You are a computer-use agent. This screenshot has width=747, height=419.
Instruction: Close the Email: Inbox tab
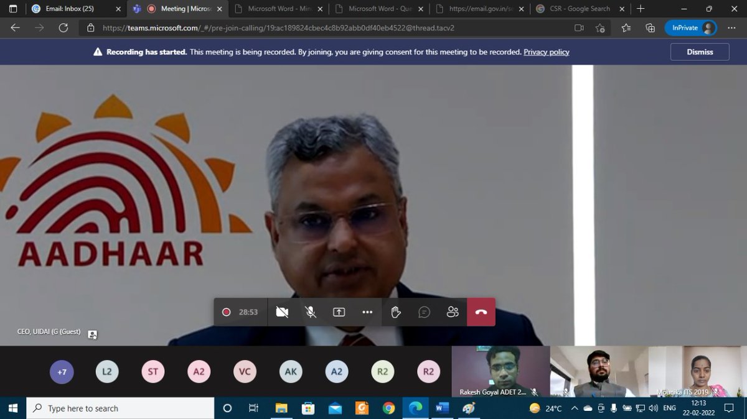pyautogui.click(x=118, y=9)
